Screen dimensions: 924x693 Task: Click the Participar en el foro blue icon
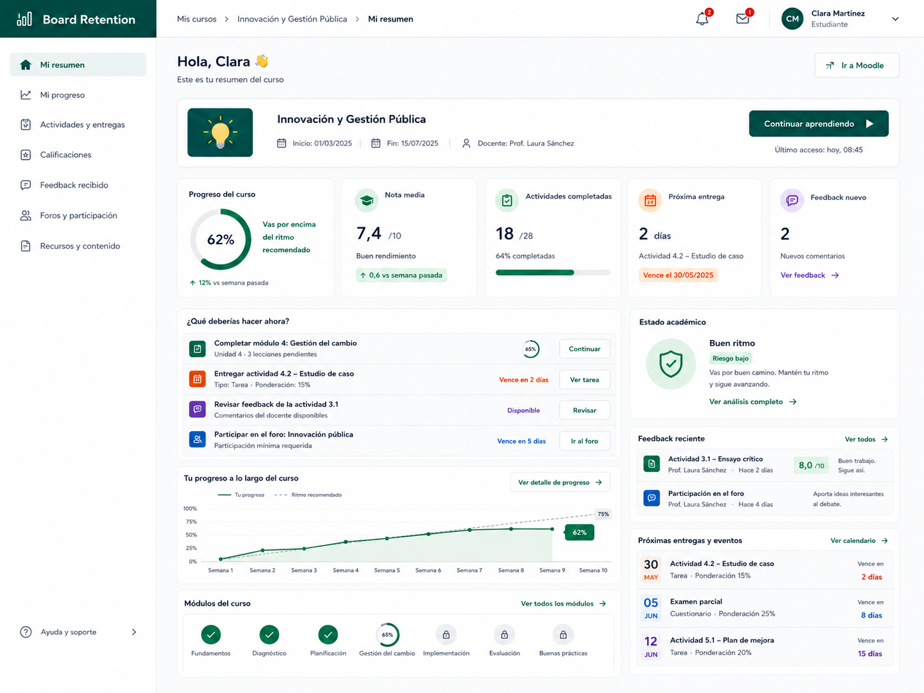pos(198,440)
